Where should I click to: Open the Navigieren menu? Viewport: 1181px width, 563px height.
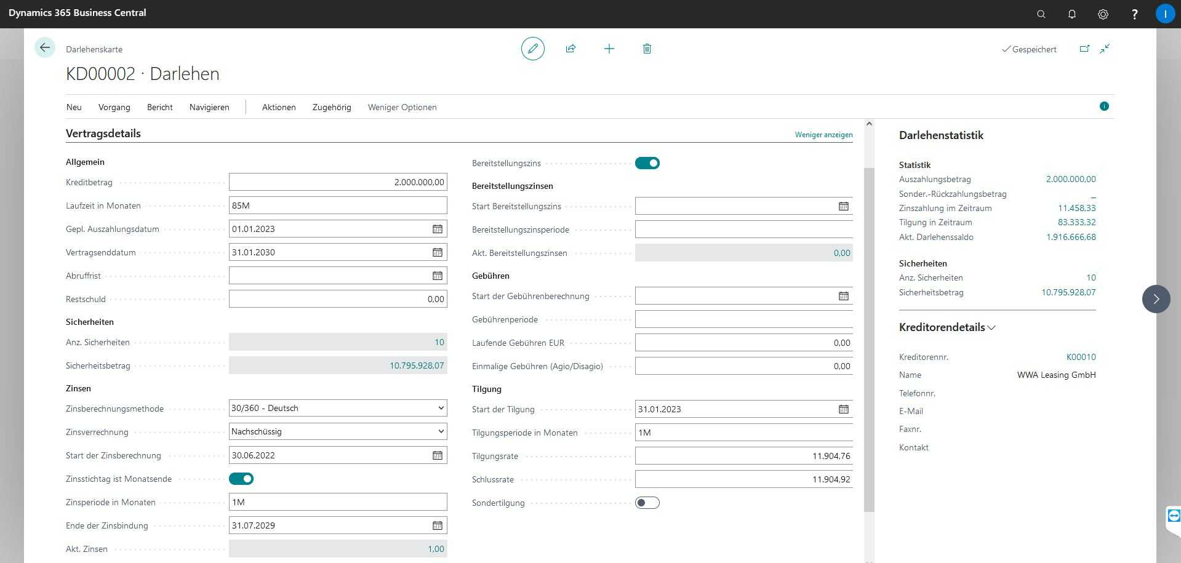point(209,107)
